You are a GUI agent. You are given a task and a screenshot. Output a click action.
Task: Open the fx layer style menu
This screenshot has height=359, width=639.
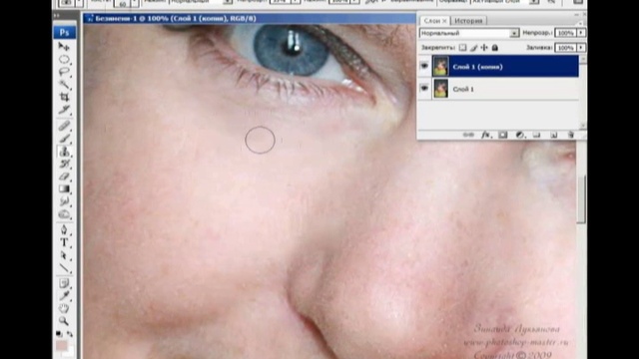tap(485, 135)
